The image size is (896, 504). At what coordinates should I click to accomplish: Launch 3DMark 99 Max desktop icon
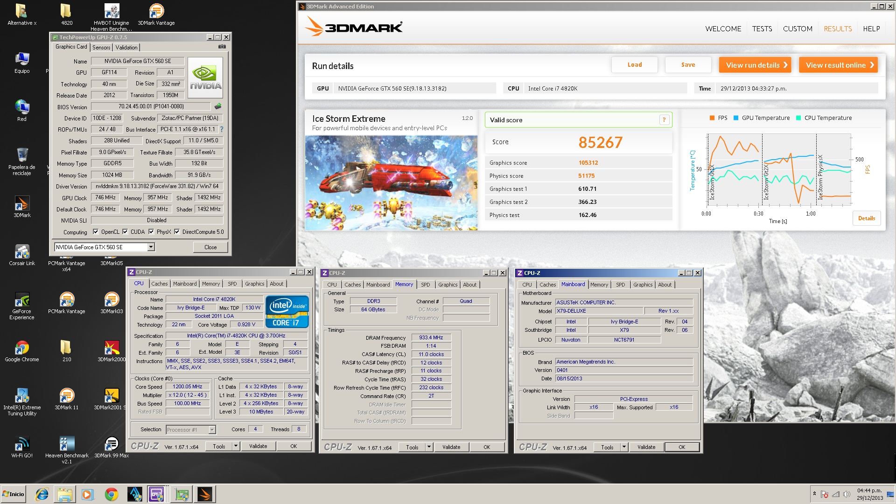[x=112, y=447]
